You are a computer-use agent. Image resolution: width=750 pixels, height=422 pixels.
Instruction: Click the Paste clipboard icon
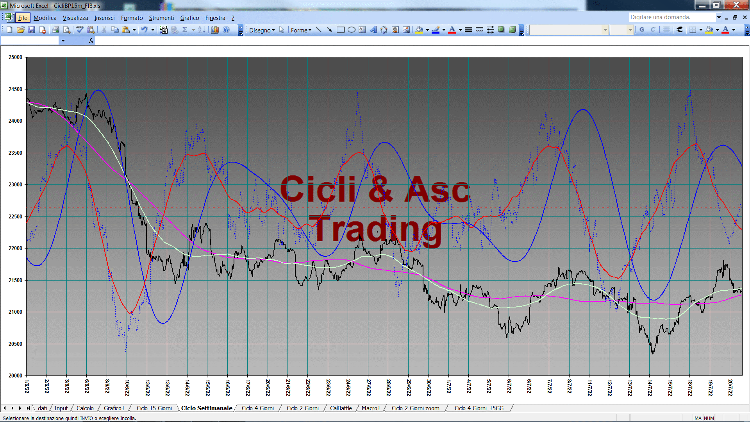126,30
